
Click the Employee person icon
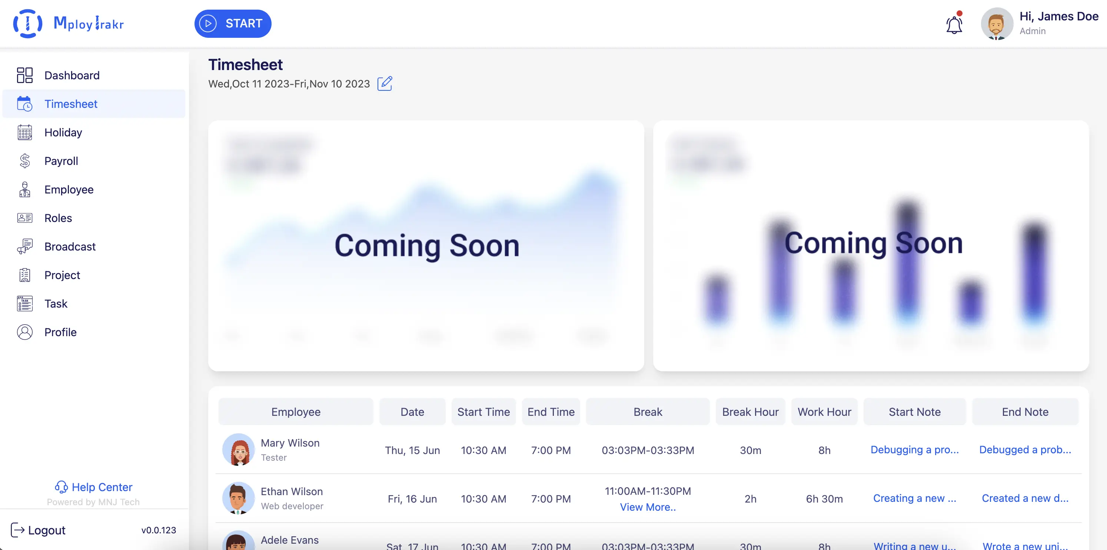pyautogui.click(x=24, y=189)
